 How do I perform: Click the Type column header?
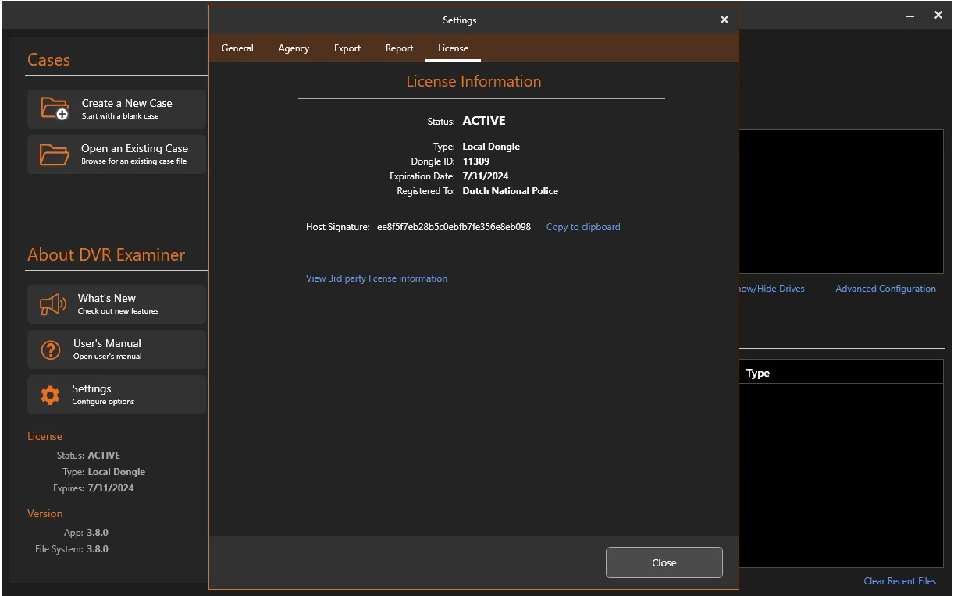(758, 373)
